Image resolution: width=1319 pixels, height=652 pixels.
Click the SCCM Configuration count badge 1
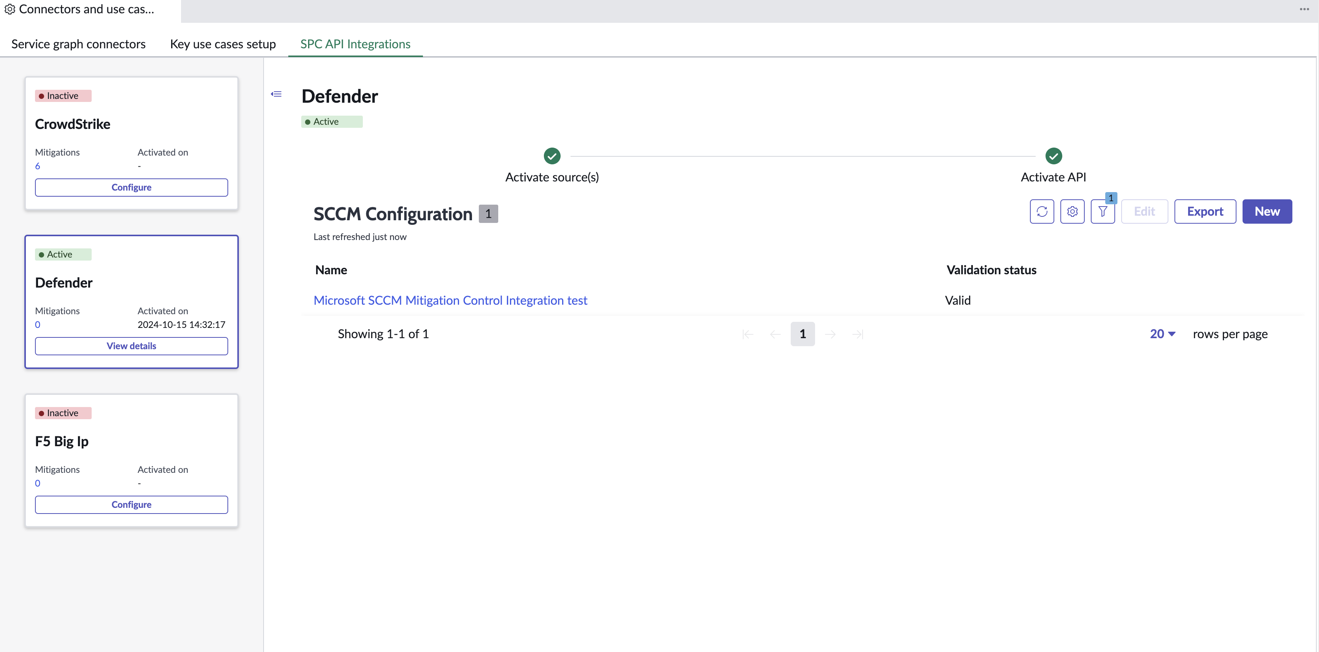(488, 213)
